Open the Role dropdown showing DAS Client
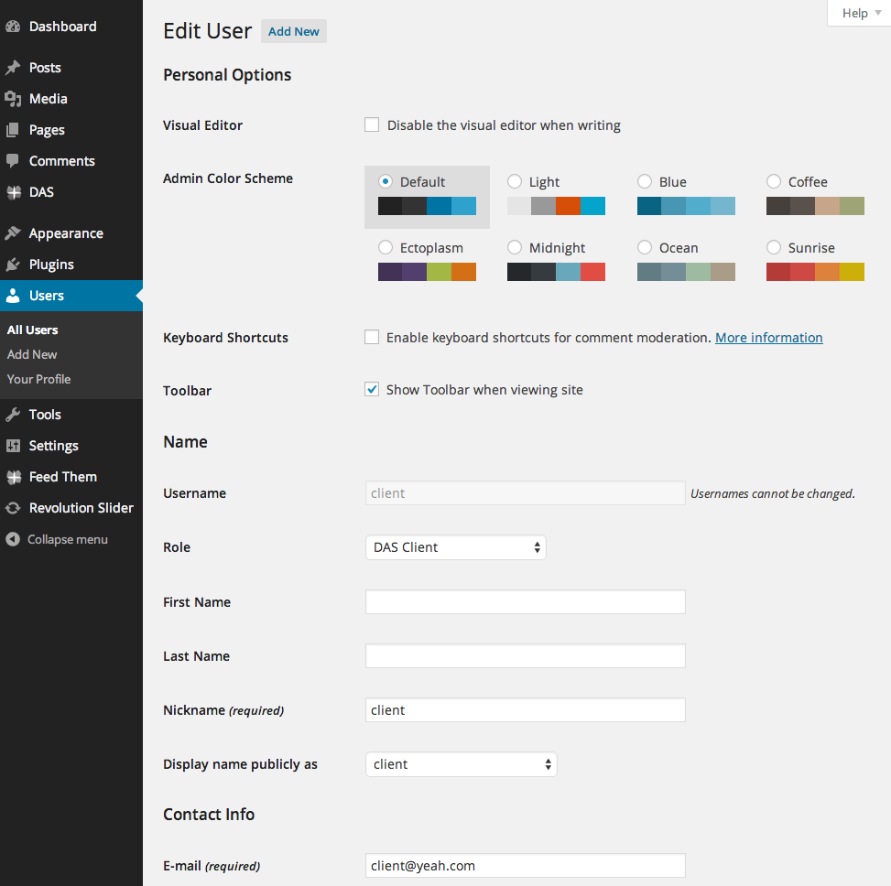The height and width of the screenshot is (886, 891). [x=456, y=547]
